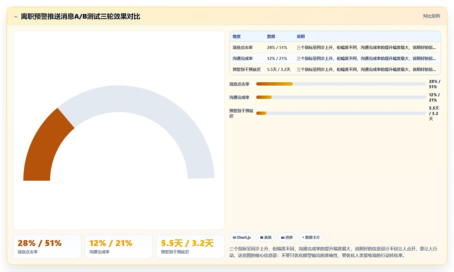Screen dimensions: 454x272
Task: Select the 进度 tag chip
Action: click(x=287, y=237)
